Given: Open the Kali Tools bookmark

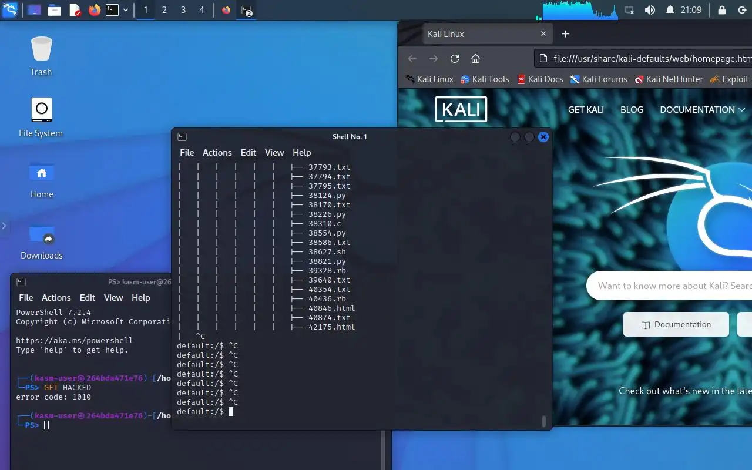Looking at the screenshot, I should point(485,79).
